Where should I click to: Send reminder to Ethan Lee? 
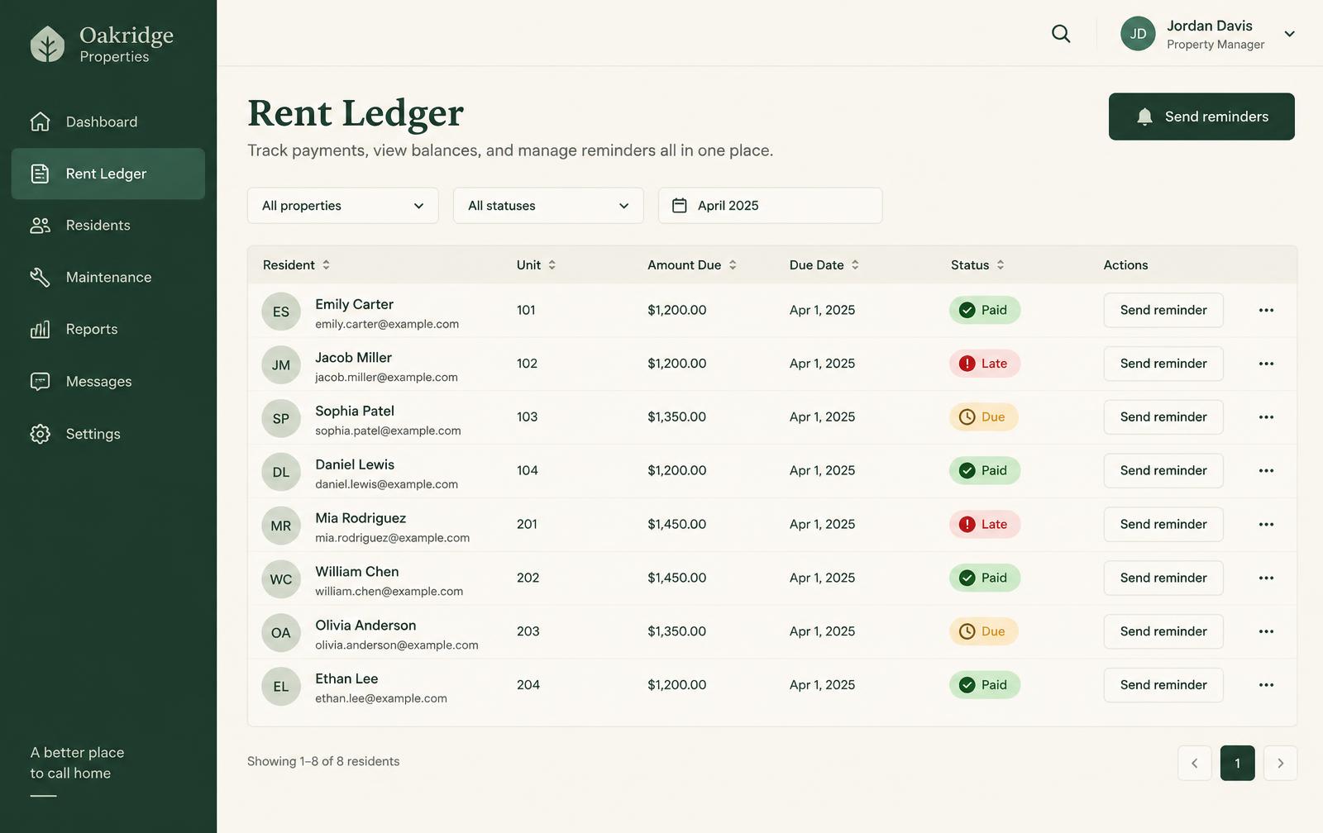1163,685
